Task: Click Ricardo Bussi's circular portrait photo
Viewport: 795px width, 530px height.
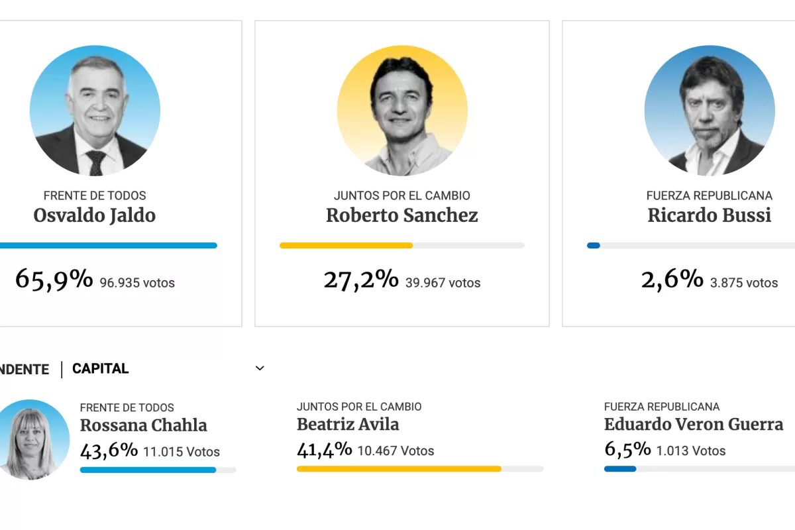Action: 710,111
